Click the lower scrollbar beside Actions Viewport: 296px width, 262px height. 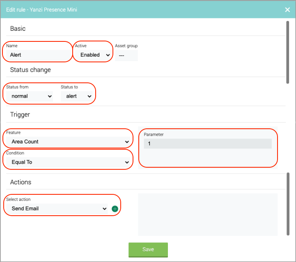point(288,204)
